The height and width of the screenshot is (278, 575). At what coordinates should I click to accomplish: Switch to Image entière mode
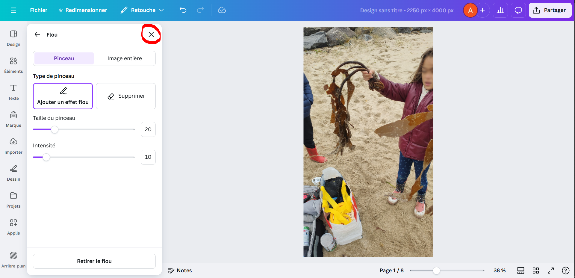[125, 58]
